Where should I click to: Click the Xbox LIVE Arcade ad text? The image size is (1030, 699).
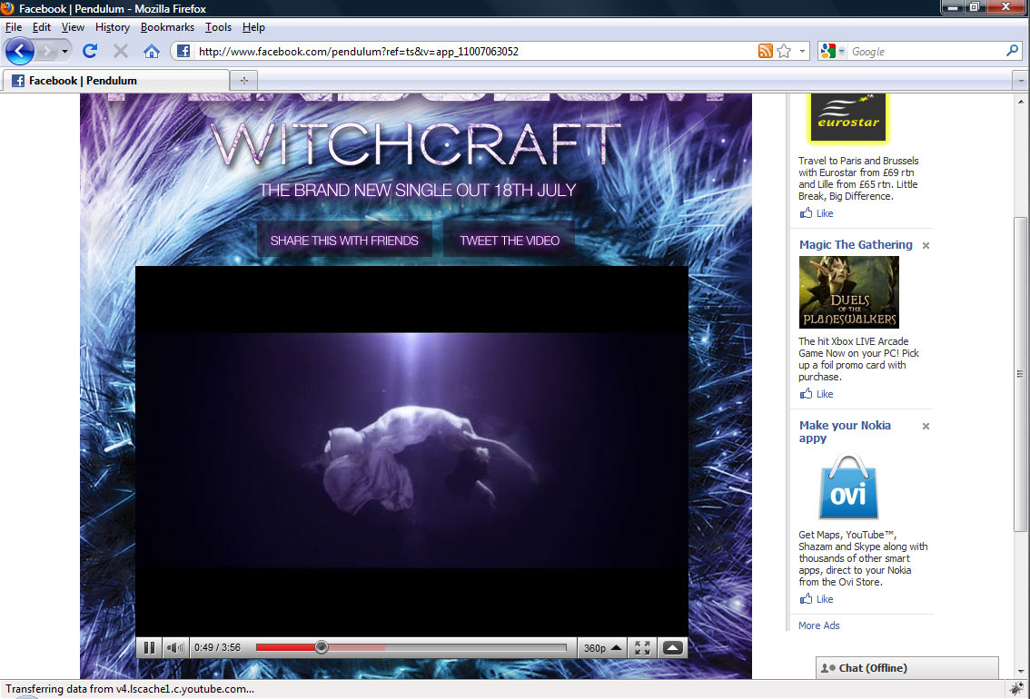(858, 359)
